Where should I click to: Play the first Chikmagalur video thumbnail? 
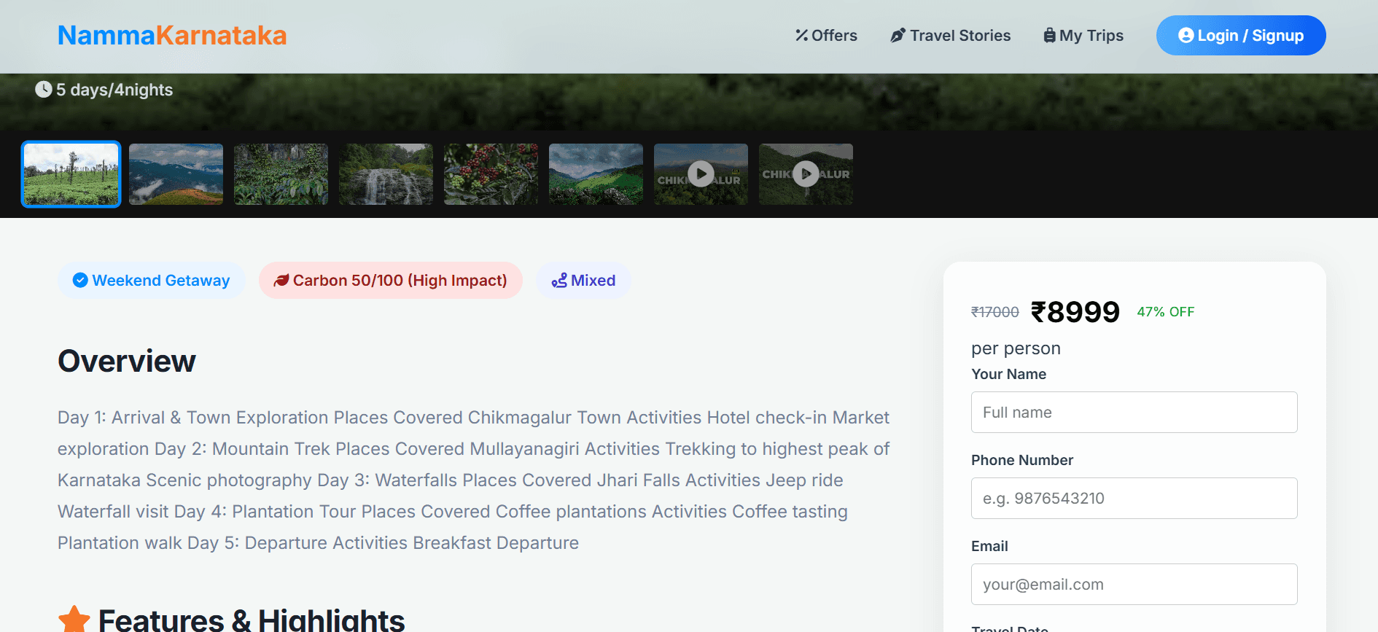[x=701, y=174]
